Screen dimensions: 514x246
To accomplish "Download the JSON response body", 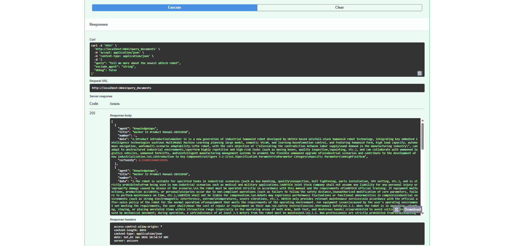I will [x=412, y=210].
